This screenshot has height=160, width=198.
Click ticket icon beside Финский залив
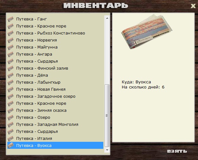pos(11,68)
